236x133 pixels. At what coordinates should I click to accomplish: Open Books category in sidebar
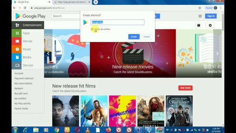pyautogui.click(x=28, y=57)
